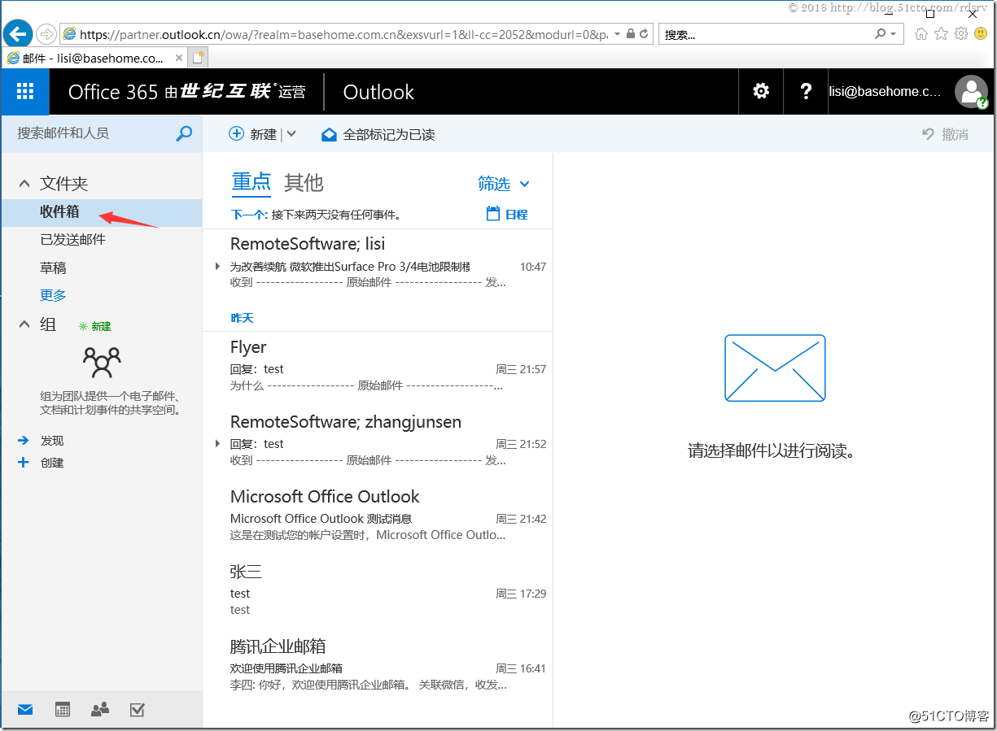Image resolution: width=997 pixels, height=731 pixels.
Task: Open the 筛选 filter dropdown
Action: point(504,184)
